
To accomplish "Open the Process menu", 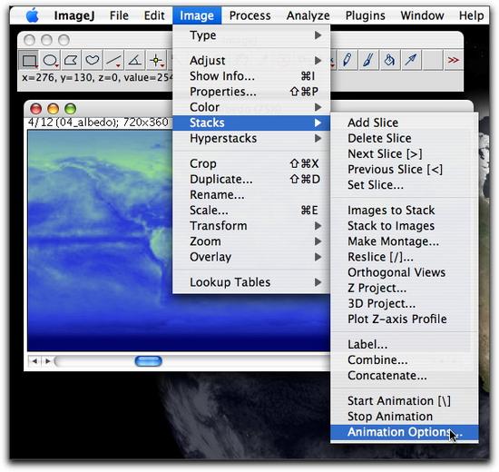I will click(249, 15).
